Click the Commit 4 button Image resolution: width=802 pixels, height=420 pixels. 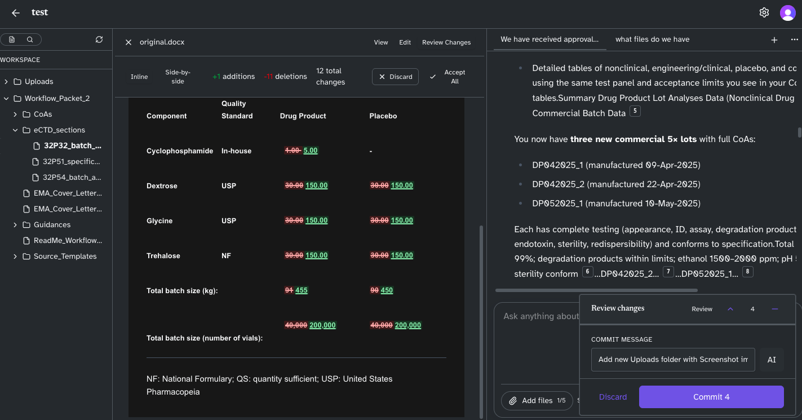tap(711, 396)
